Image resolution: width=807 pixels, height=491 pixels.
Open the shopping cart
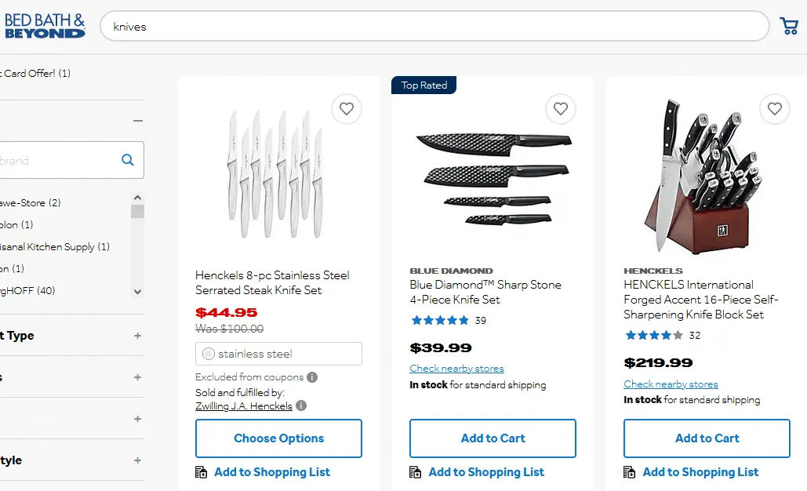(x=789, y=26)
